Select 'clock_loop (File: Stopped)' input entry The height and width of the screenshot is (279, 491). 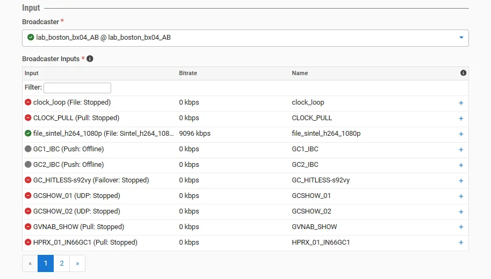72,102
